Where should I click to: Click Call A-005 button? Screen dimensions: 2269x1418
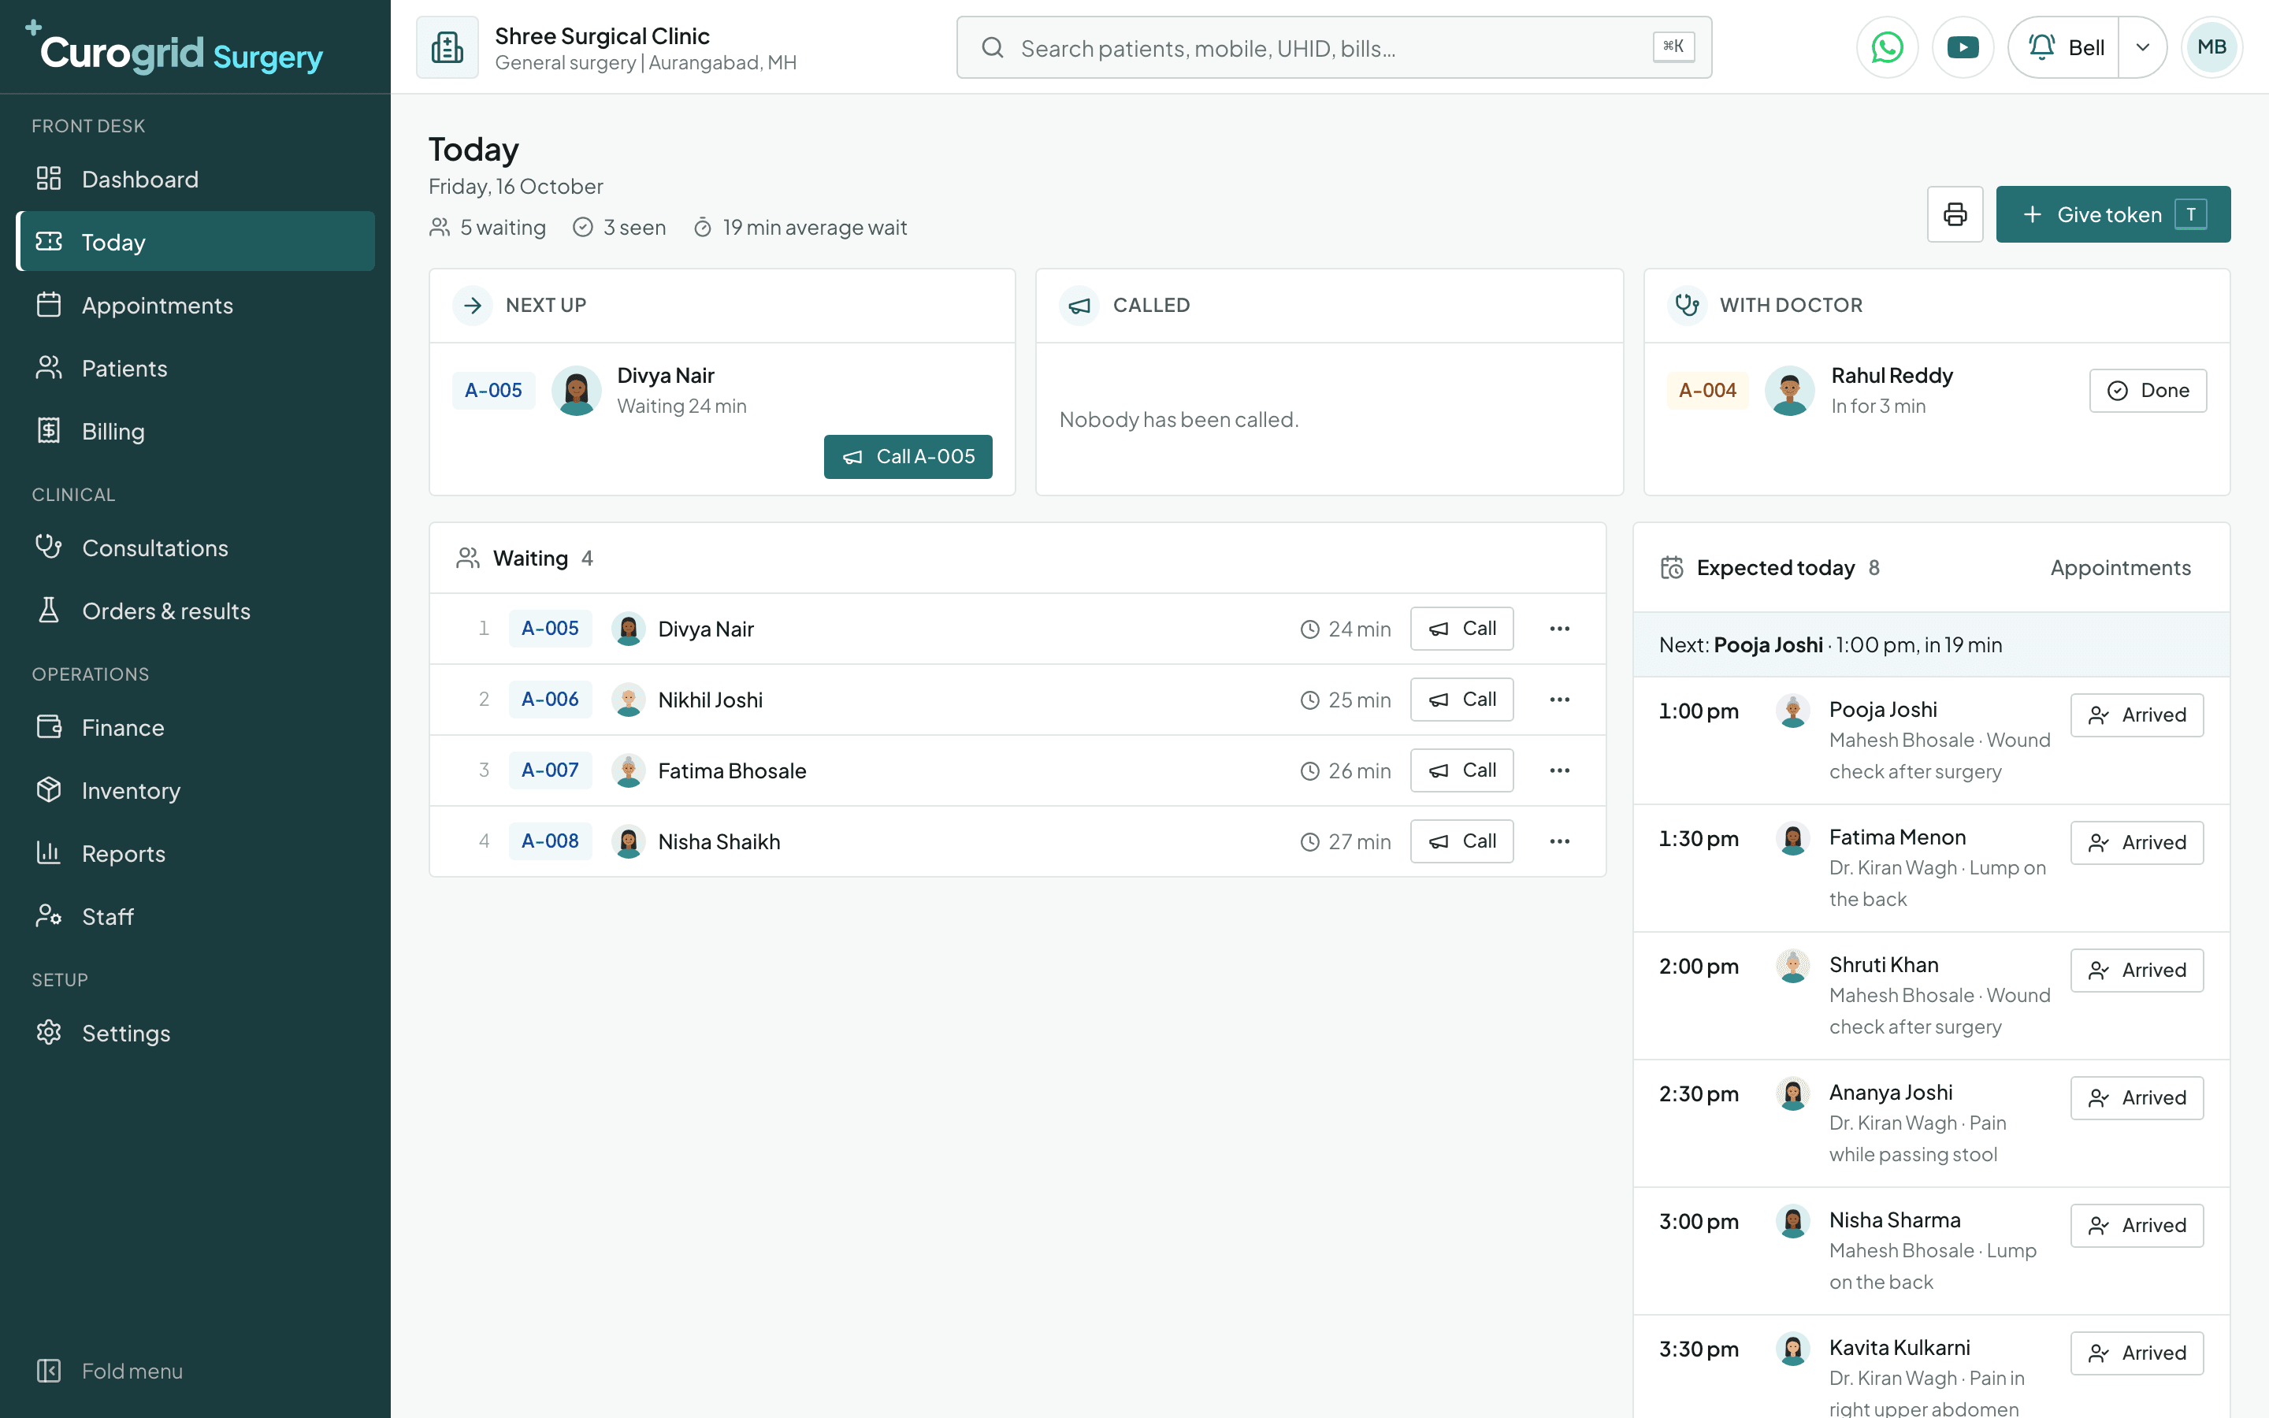908,457
